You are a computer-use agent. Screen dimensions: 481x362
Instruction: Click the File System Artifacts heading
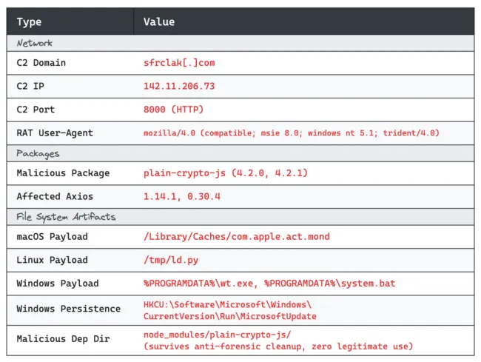point(66,217)
